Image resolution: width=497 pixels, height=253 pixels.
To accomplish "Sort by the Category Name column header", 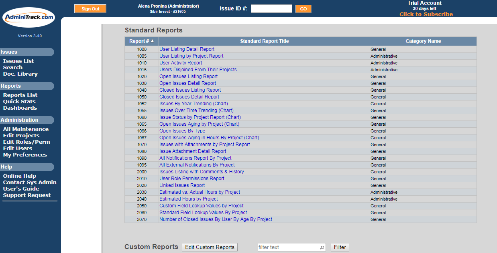I will pyautogui.click(x=423, y=41).
